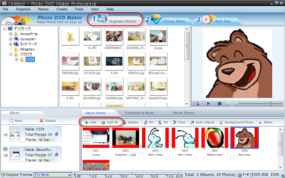The width and height of the screenshot is (285, 178).
Task: Go to the Organize Photos step
Action: pyautogui.click(x=115, y=20)
